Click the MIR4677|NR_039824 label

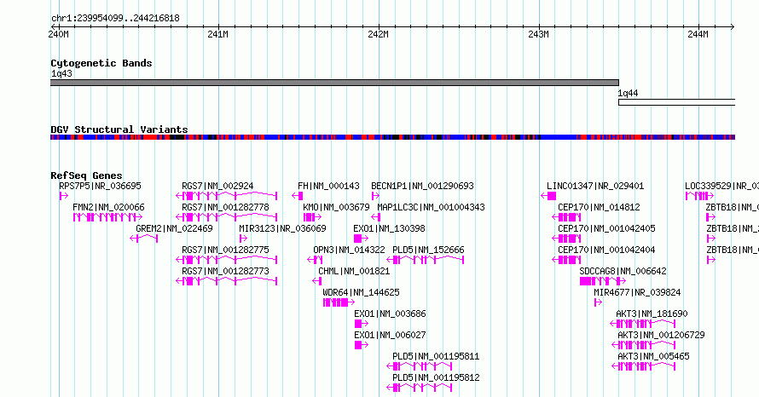click(x=638, y=292)
